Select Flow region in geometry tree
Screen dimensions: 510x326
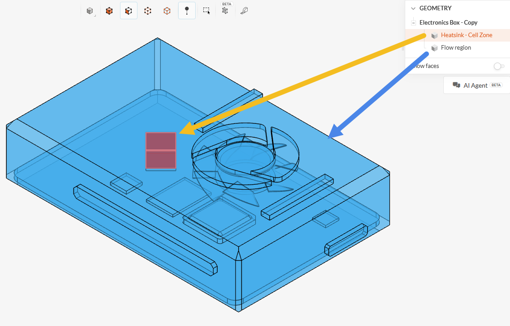[x=456, y=48]
